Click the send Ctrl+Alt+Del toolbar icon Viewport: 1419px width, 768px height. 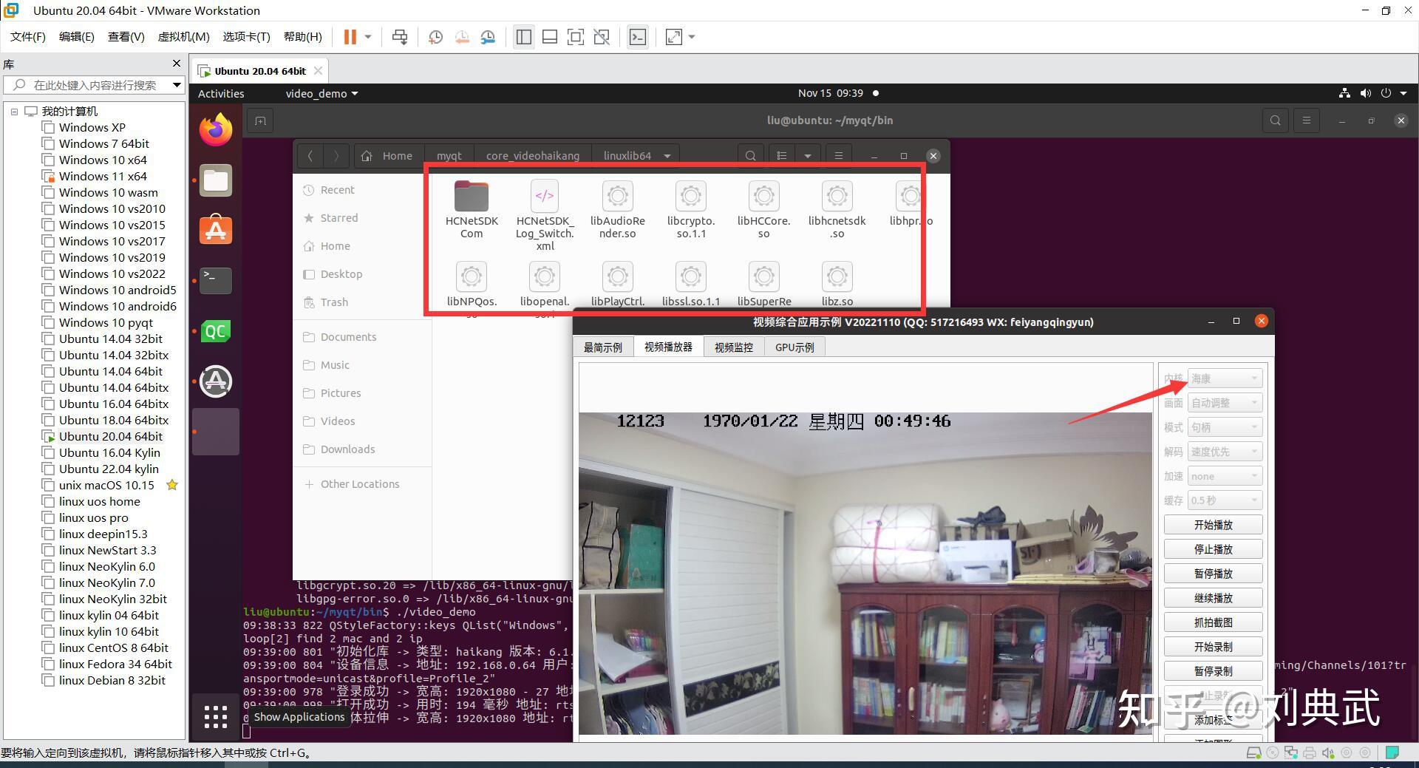pos(400,37)
